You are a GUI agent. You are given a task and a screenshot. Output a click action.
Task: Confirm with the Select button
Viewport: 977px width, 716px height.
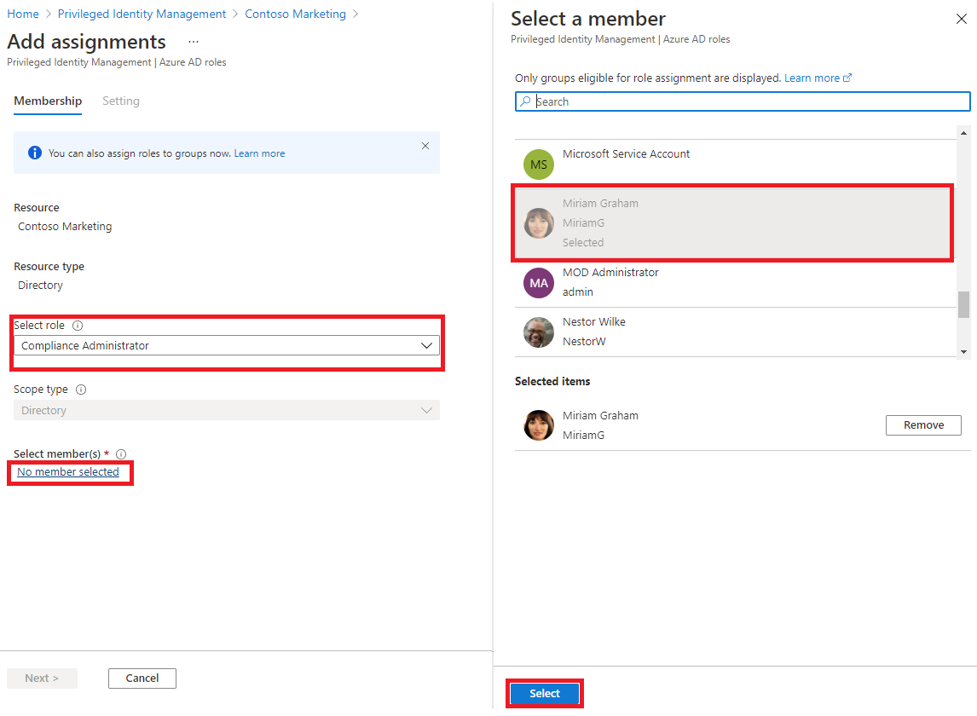pos(544,693)
